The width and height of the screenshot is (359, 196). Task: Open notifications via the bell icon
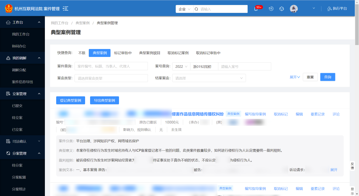256,9
